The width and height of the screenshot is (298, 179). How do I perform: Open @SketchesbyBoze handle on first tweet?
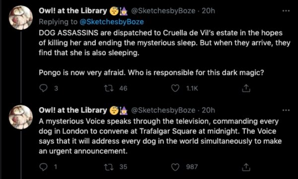point(163,11)
